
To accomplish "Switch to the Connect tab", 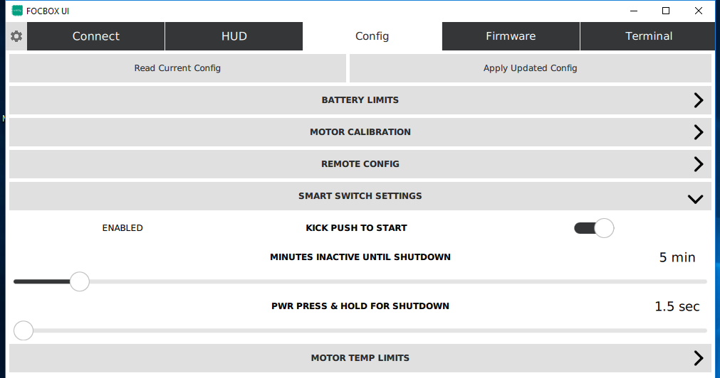I will tap(96, 36).
